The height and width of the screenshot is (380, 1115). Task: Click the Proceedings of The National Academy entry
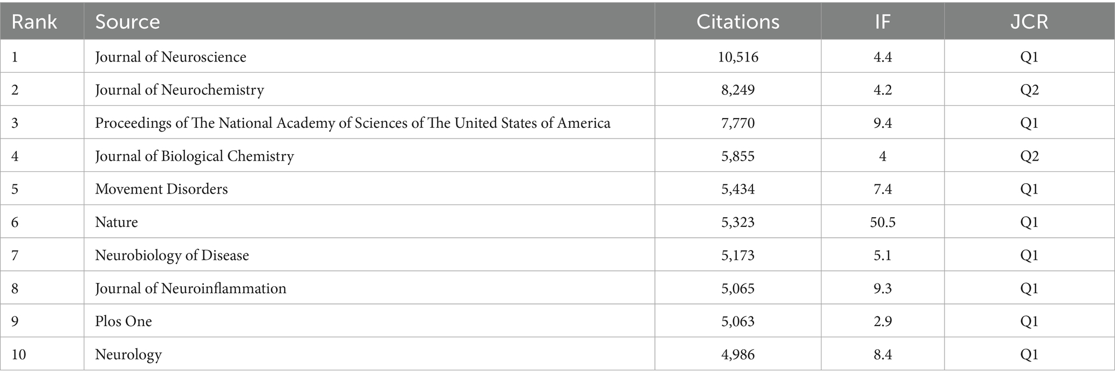(x=353, y=123)
